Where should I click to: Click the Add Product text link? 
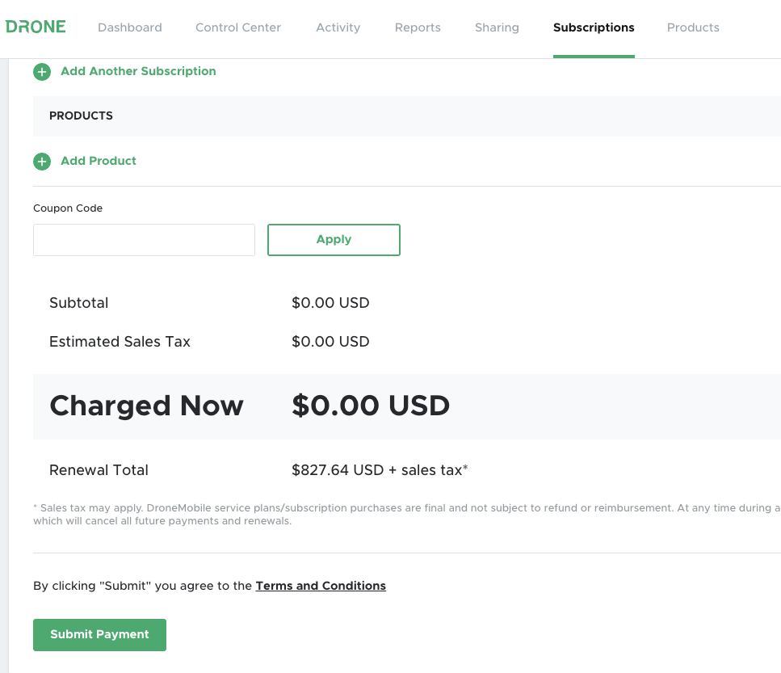(x=99, y=161)
